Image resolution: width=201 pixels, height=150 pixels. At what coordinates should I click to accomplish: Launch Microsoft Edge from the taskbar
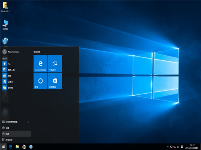(x=11, y=147)
